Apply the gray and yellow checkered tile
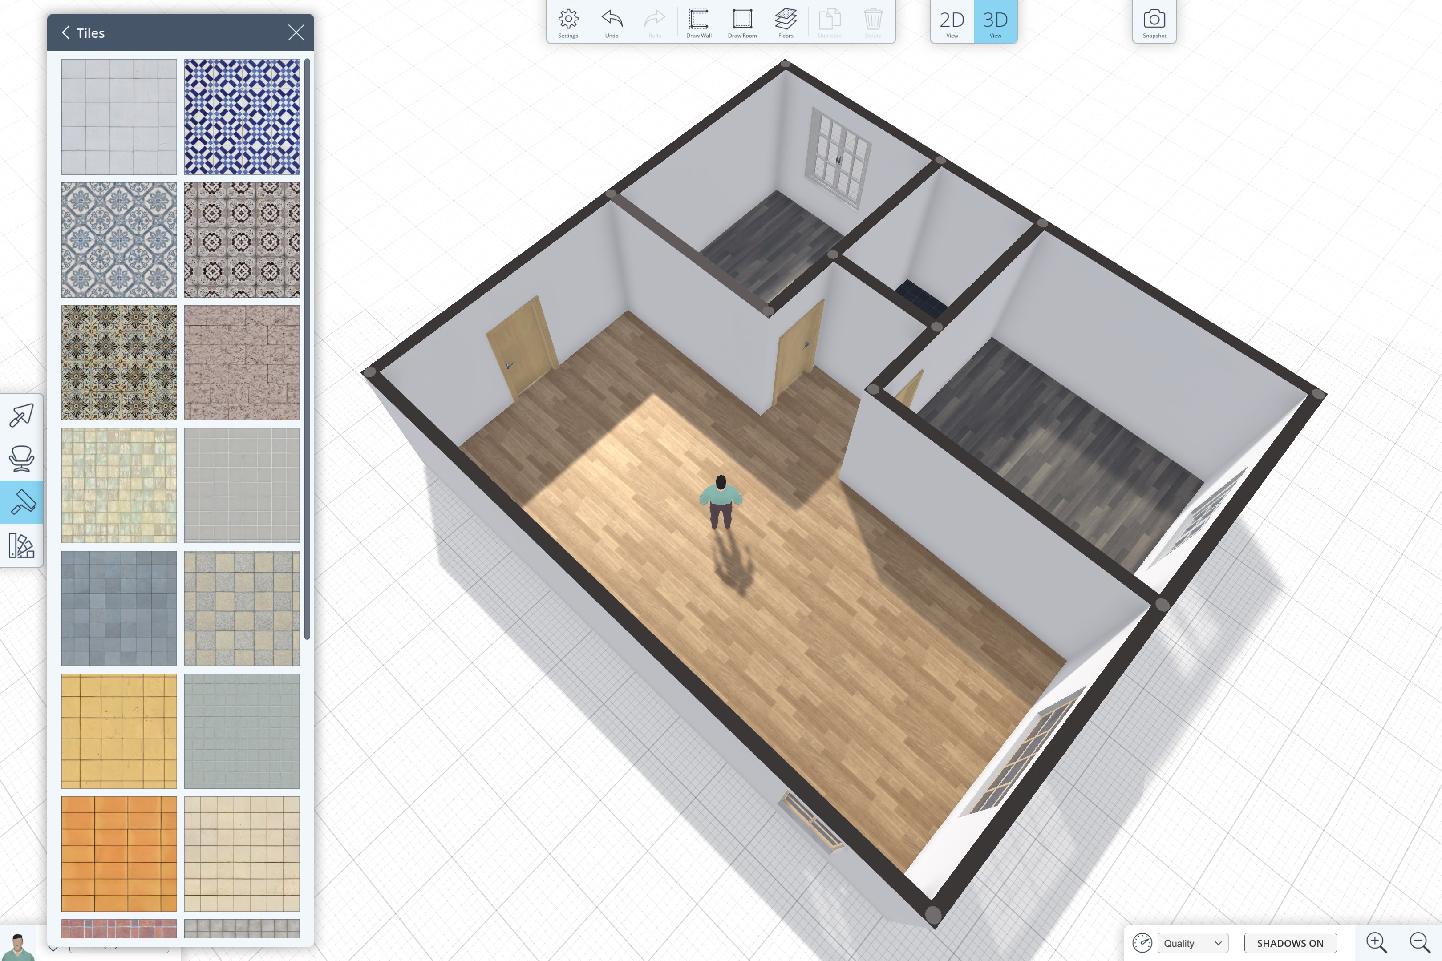 (242, 609)
